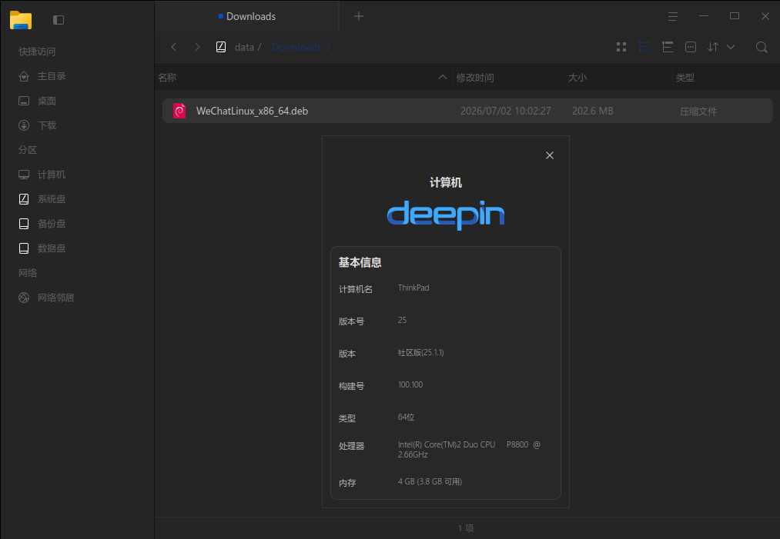Click the data breadcrumb segment
The height and width of the screenshot is (539, 780).
point(244,47)
